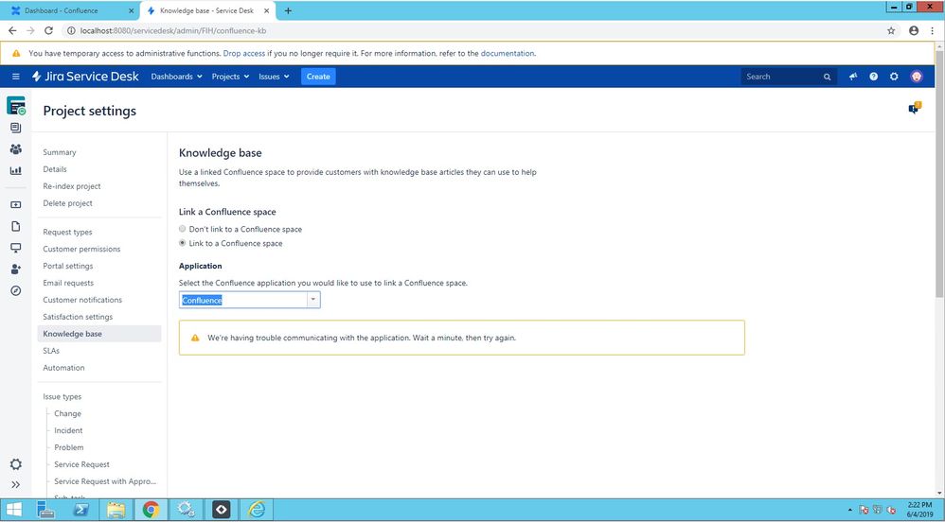The width and height of the screenshot is (945, 522).
Task: Open the Queues icon in sidebar
Action: pos(16,128)
